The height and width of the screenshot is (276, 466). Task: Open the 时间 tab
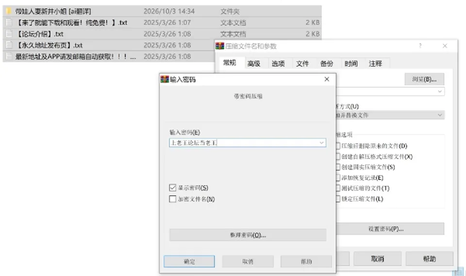351,64
